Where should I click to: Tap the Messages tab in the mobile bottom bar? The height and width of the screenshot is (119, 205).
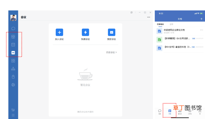click(160, 112)
